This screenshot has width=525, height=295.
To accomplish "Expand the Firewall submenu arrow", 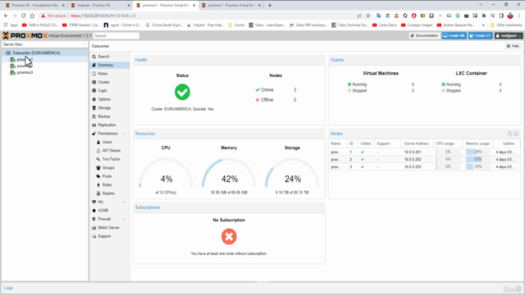I will click(124, 219).
